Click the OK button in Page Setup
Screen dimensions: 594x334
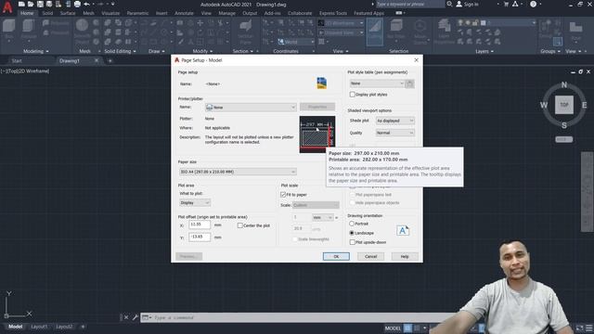[336, 256]
